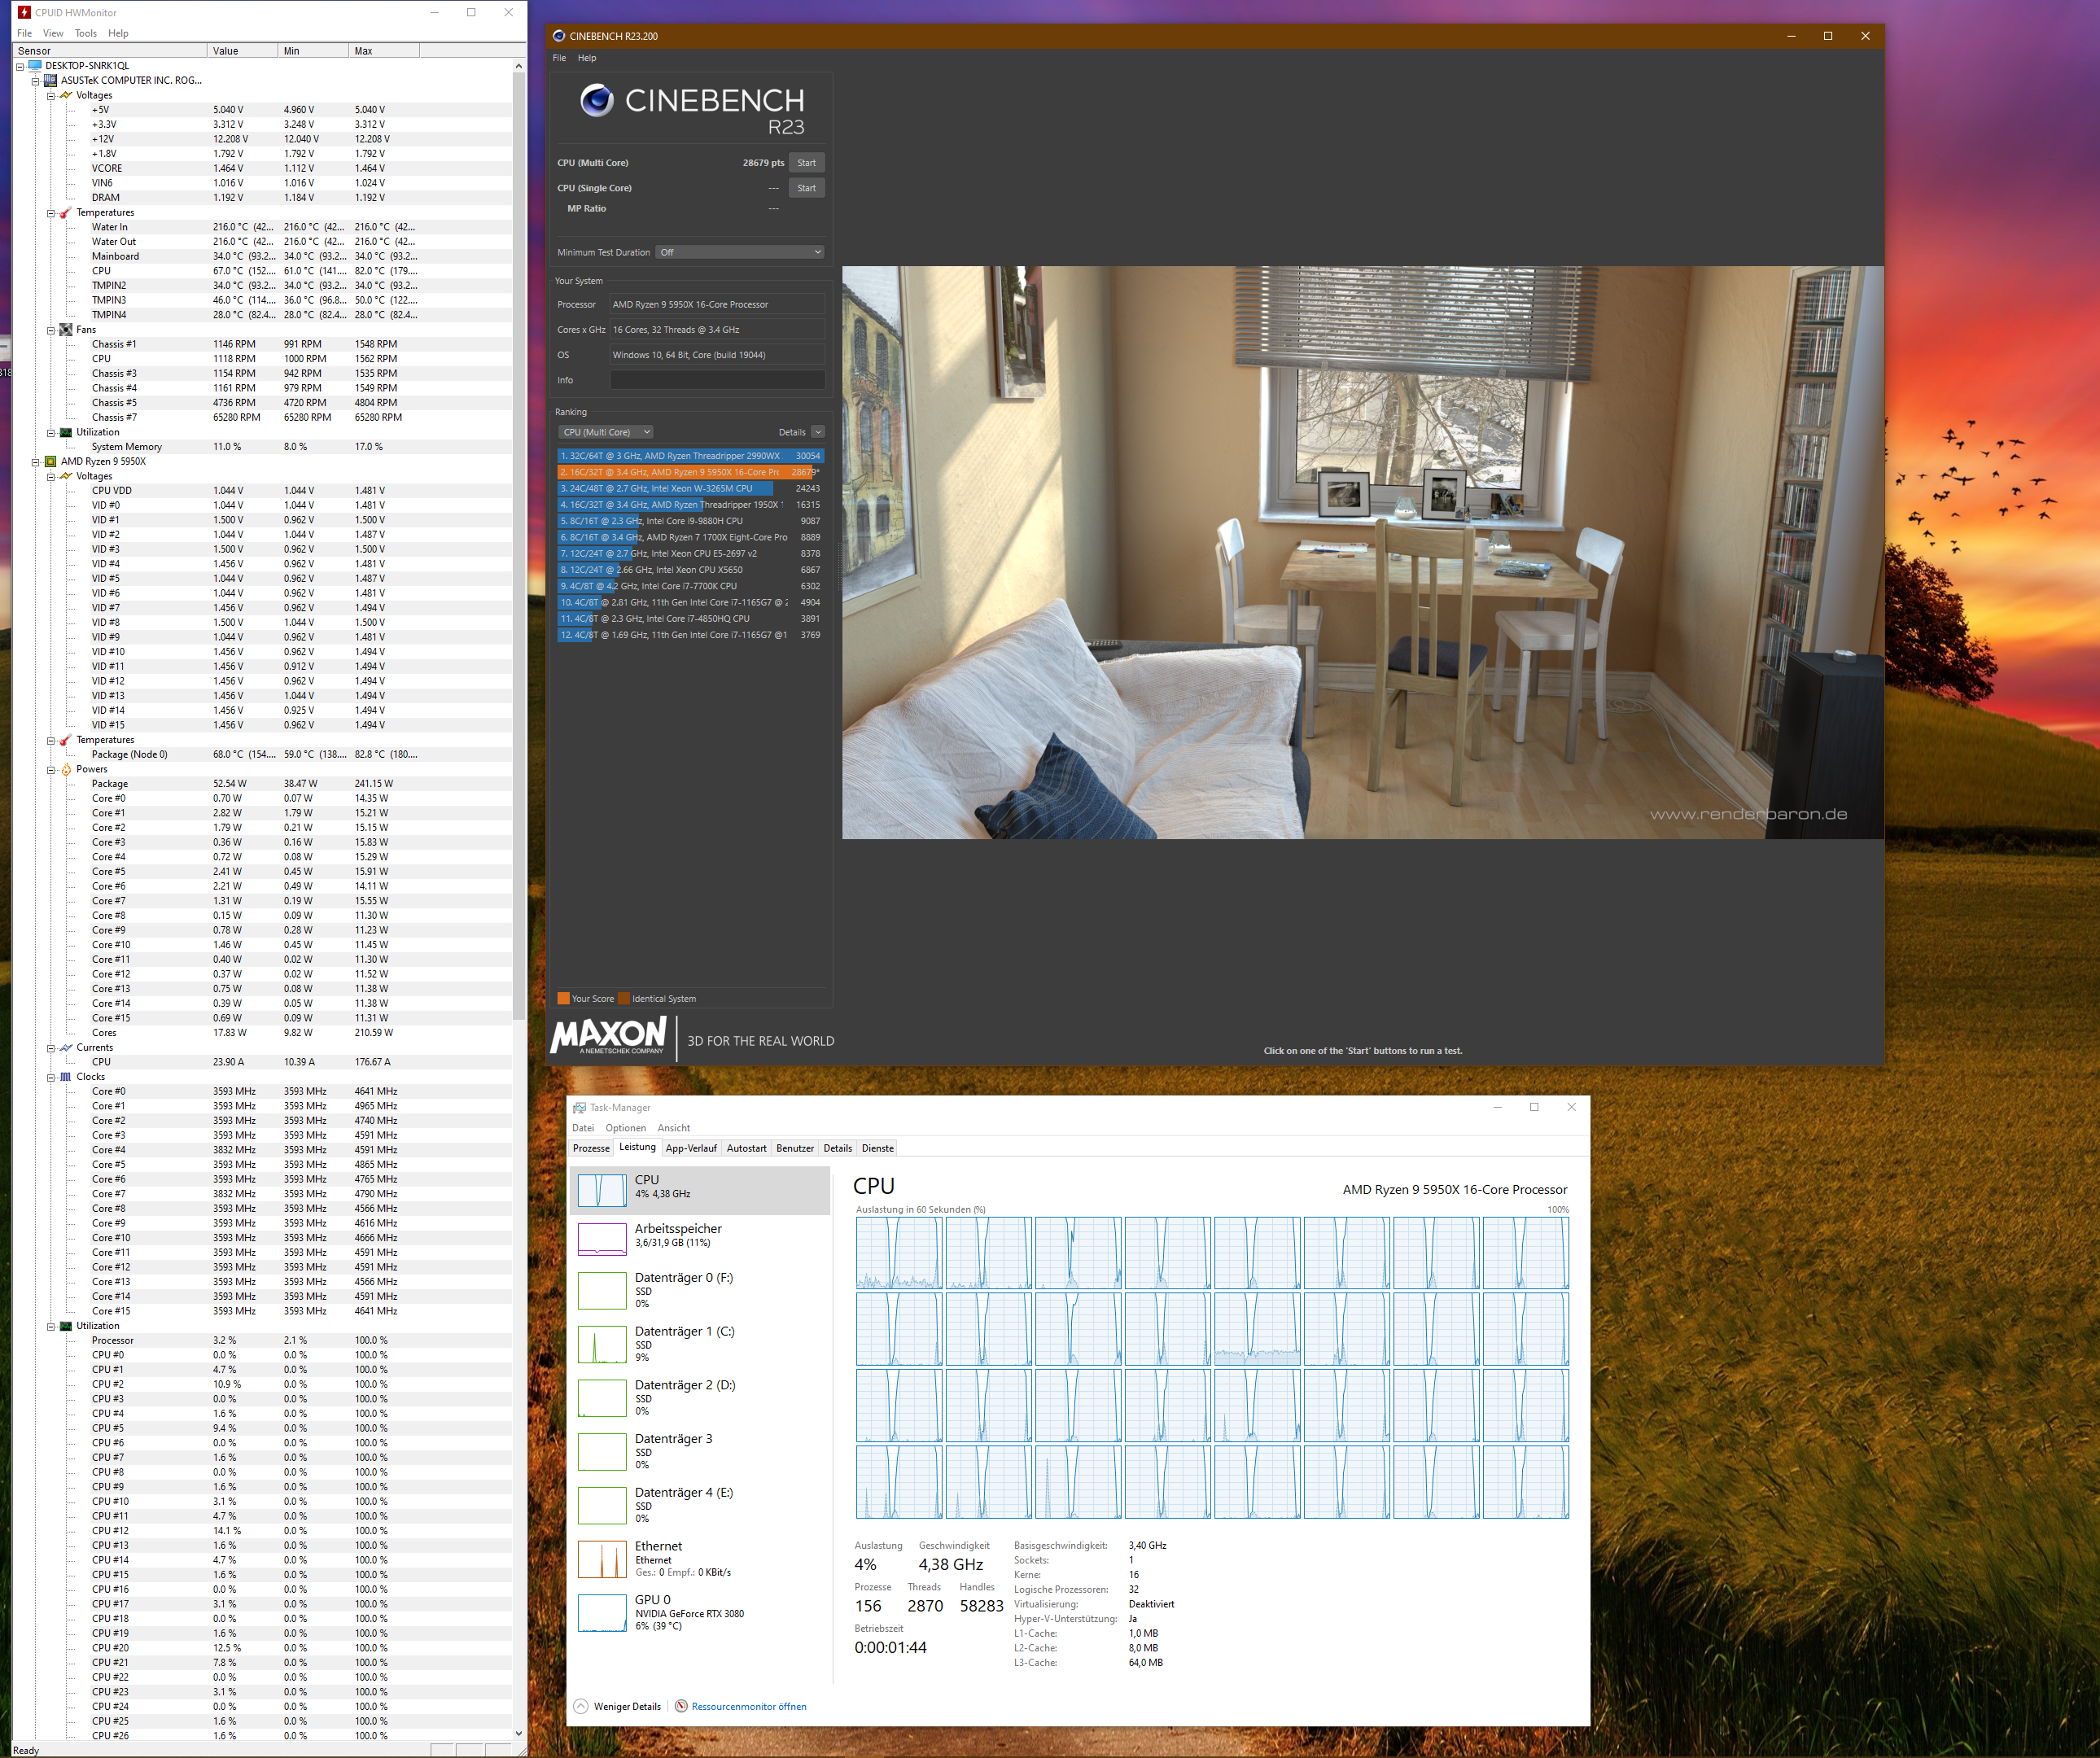The height and width of the screenshot is (1758, 2100).
Task: Open the Minimum Test Duration dropdown
Action: point(740,252)
